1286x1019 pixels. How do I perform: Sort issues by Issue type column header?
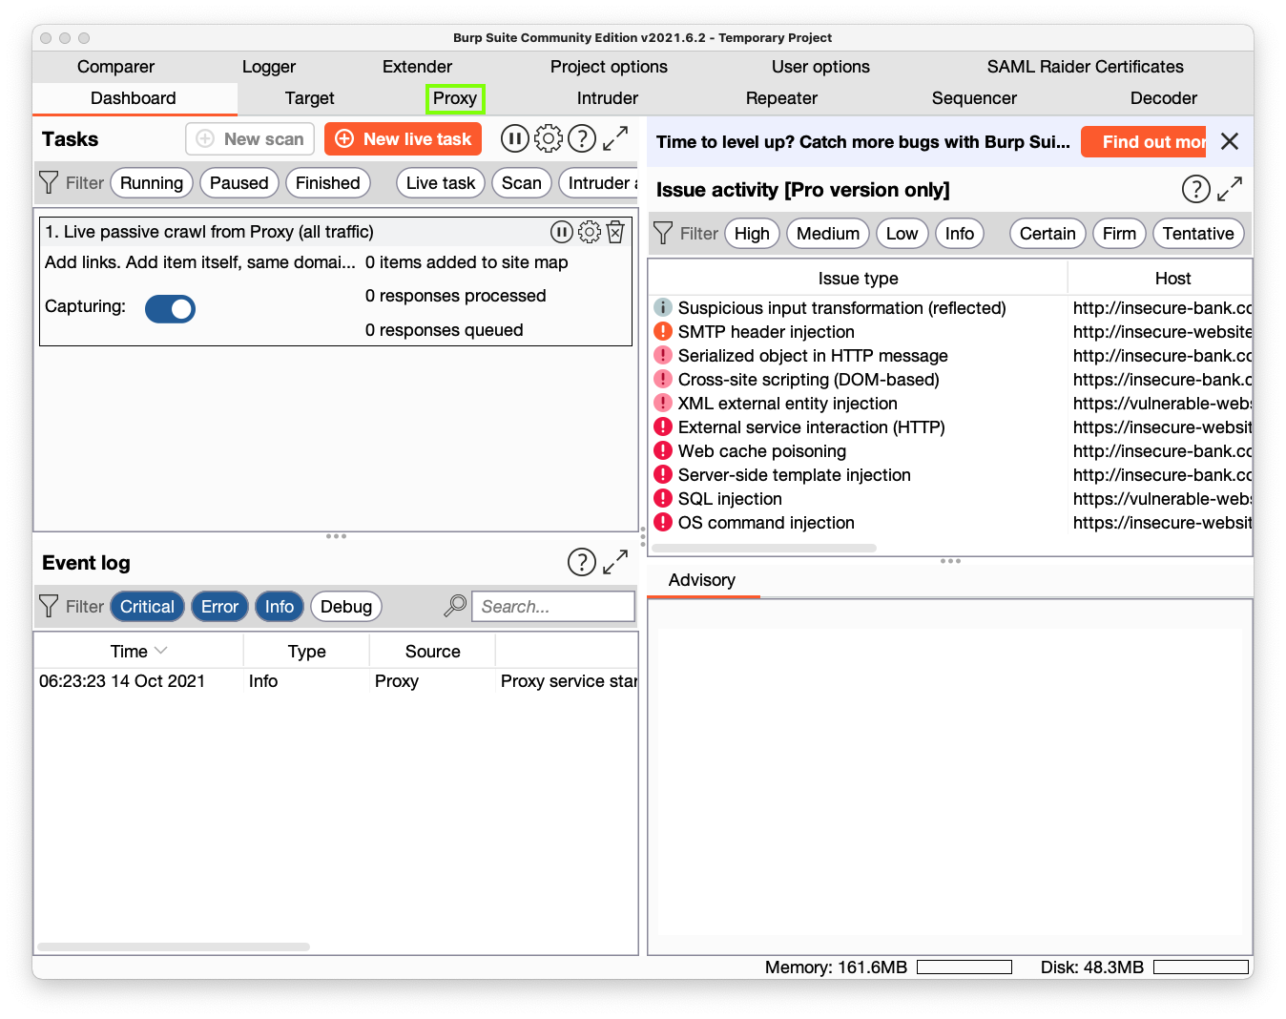point(859,279)
